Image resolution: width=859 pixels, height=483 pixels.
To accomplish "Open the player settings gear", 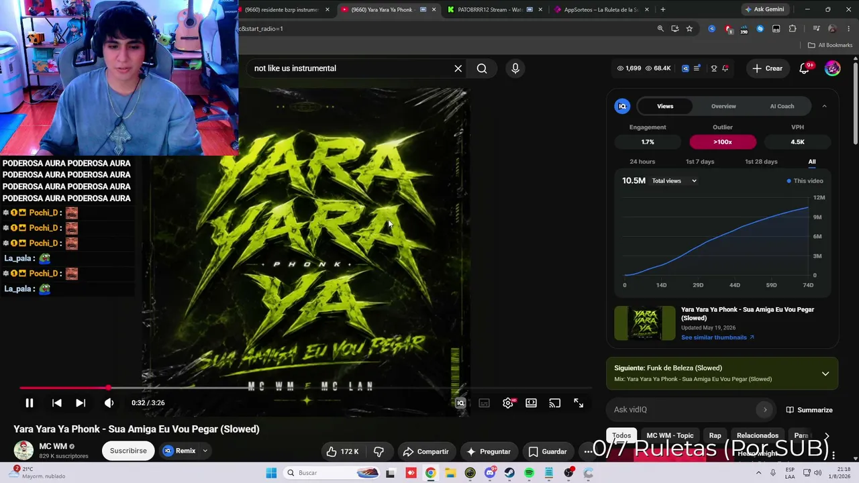I will tap(508, 403).
